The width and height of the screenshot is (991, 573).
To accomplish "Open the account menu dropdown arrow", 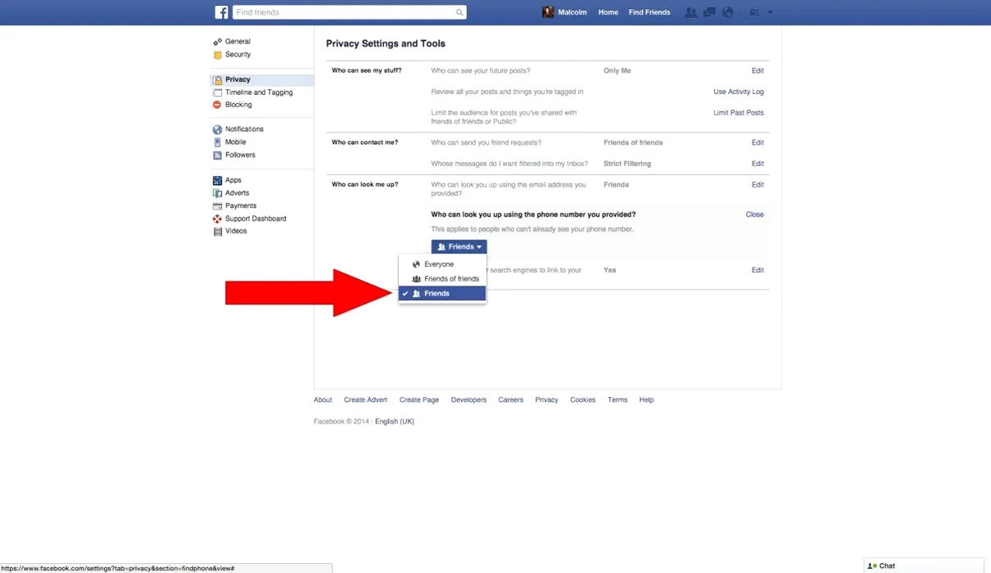I will coord(770,12).
